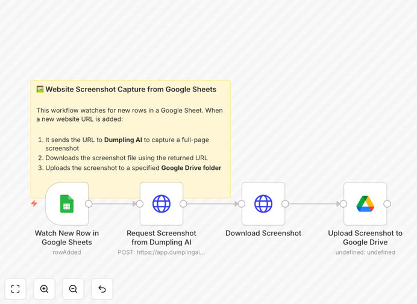Click the 'undefined: undefined' subtitle
Screen dimensions: 417x304
point(365,252)
